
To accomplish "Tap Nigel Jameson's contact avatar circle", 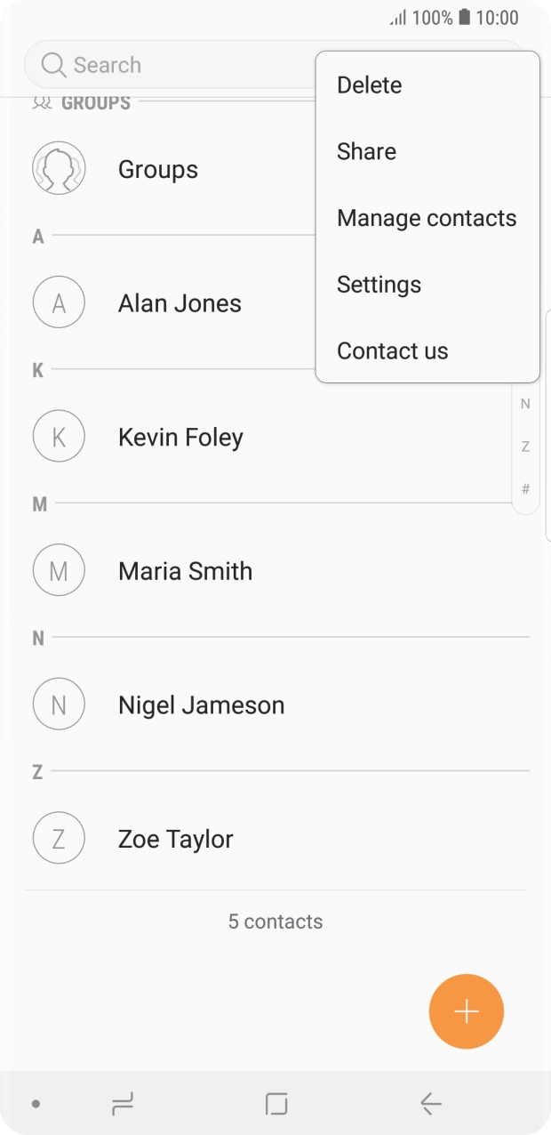I will coord(59,704).
